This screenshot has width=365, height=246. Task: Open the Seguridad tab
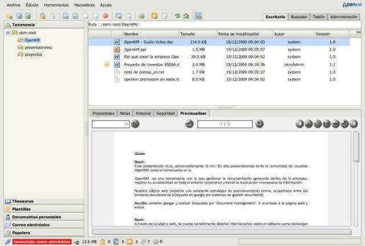(x=165, y=113)
